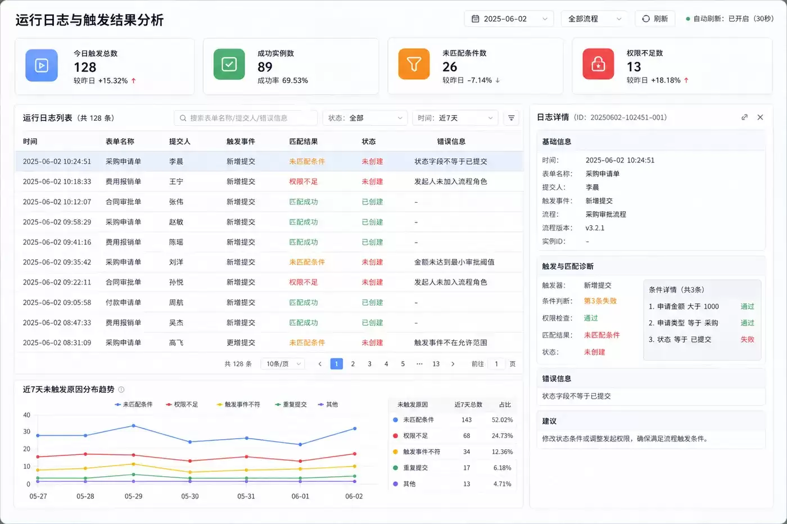Click the blue dot for 未匹配条件 in table

click(395, 420)
